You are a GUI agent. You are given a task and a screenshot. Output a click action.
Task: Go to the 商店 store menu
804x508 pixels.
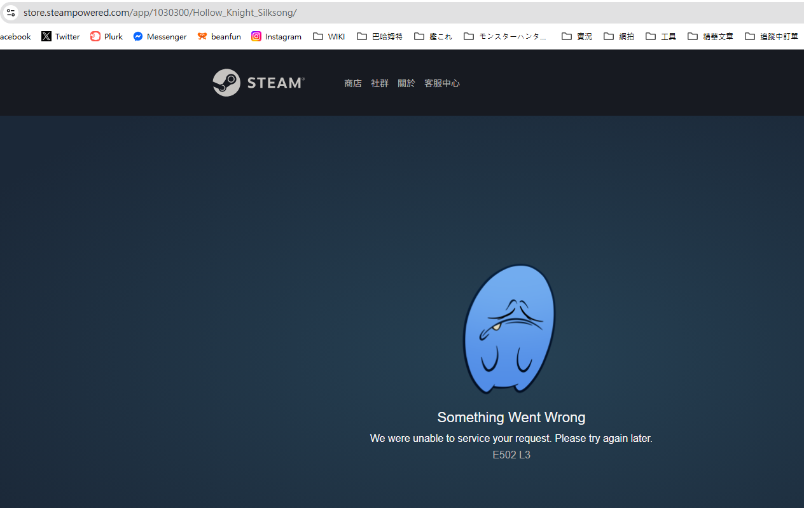click(353, 83)
